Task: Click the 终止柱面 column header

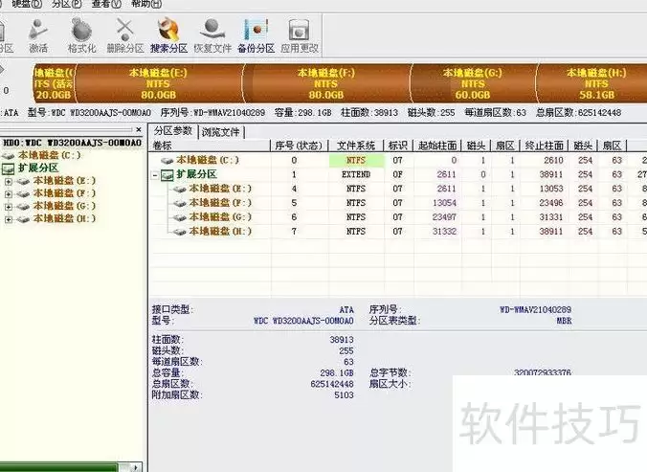Action: (x=544, y=146)
